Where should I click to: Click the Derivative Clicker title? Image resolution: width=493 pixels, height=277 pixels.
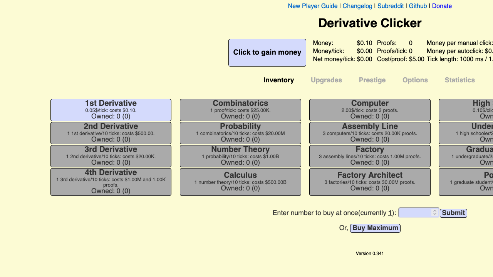click(370, 23)
